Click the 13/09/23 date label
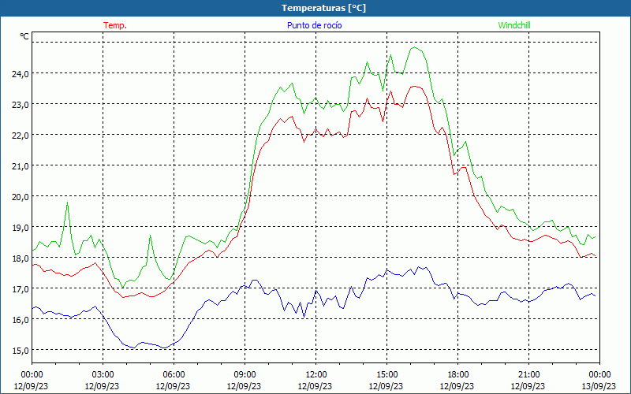The image size is (631, 394). pos(599,386)
